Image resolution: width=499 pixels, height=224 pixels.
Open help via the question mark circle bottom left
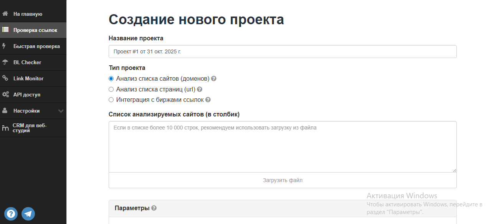(11, 214)
